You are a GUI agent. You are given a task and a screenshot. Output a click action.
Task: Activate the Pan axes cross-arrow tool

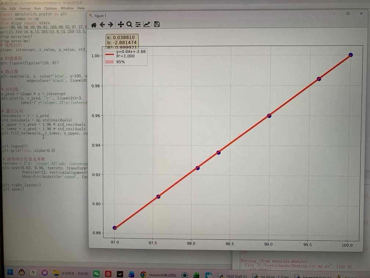tap(120, 24)
